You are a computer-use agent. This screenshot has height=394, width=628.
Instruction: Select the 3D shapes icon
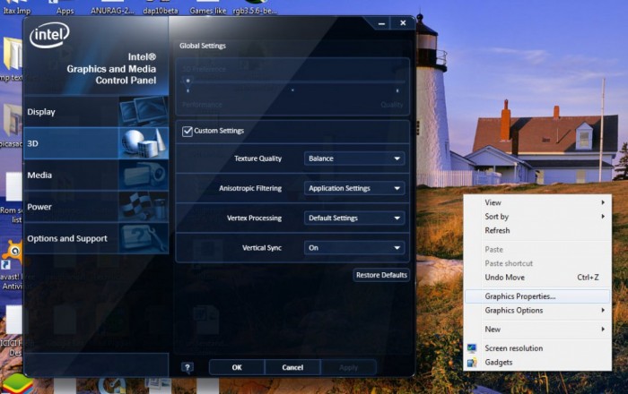tap(143, 143)
